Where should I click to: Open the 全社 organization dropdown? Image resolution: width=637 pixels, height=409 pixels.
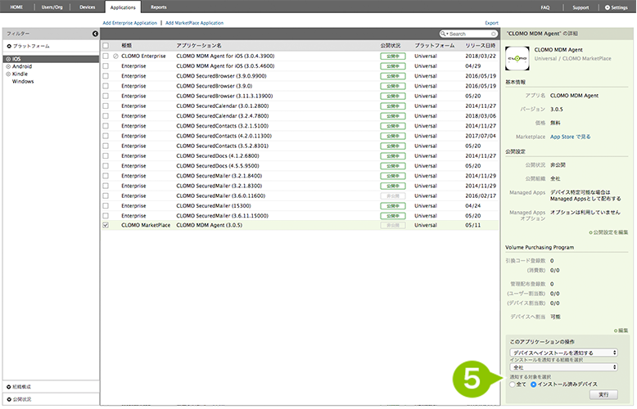[564, 367]
